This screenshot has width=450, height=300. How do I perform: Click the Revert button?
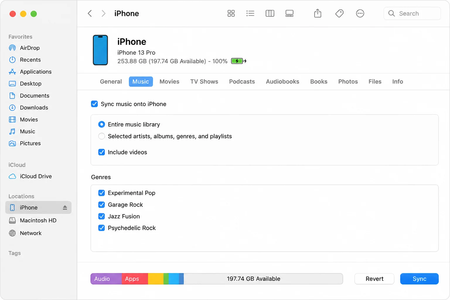point(374,279)
